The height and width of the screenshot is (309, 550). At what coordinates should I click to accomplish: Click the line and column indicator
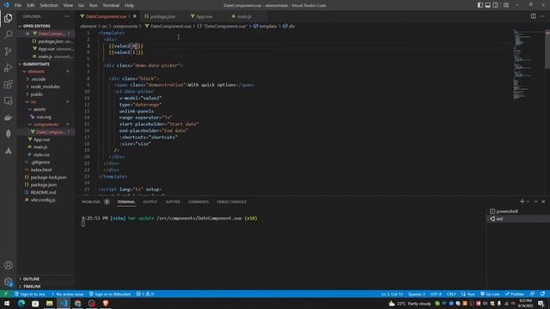click(x=392, y=294)
